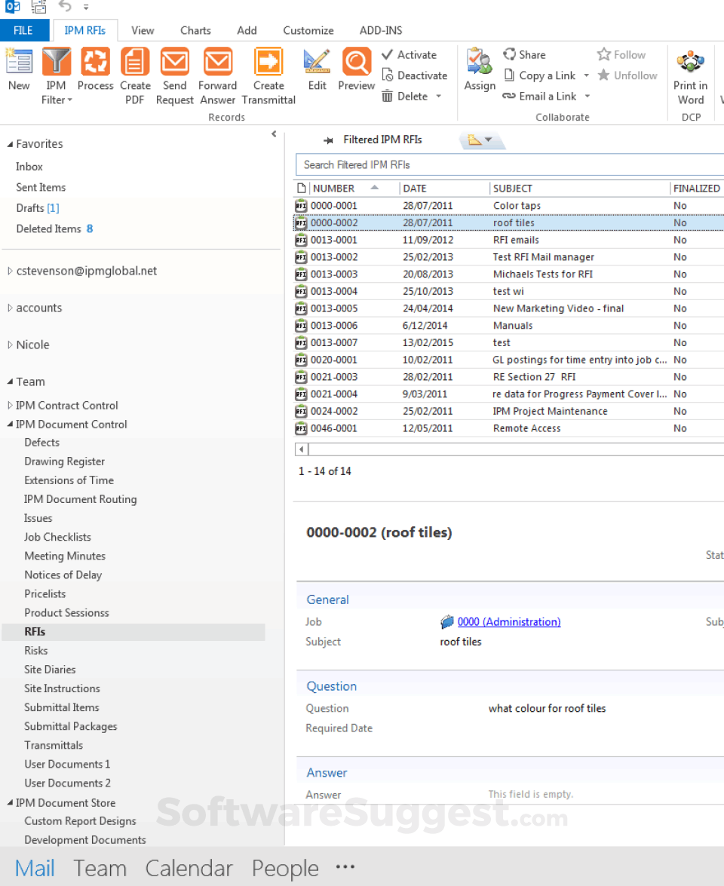Viewport: 724px width, 886px height.
Task: Click the Follow star command
Action: (621, 55)
